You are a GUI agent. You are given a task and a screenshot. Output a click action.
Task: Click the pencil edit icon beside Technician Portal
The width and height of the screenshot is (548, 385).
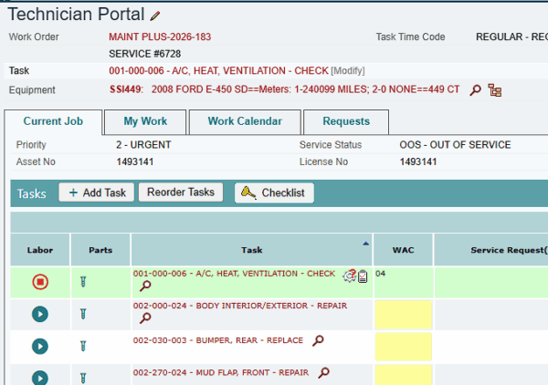click(155, 16)
